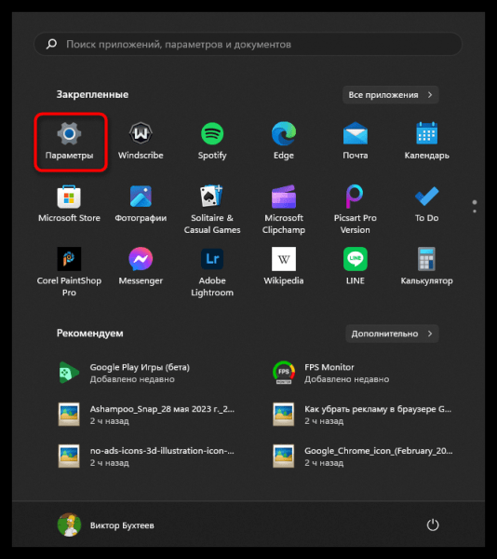The width and height of the screenshot is (497, 559).
Task: Click the search magnifier icon
Action: pyautogui.click(x=51, y=44)
